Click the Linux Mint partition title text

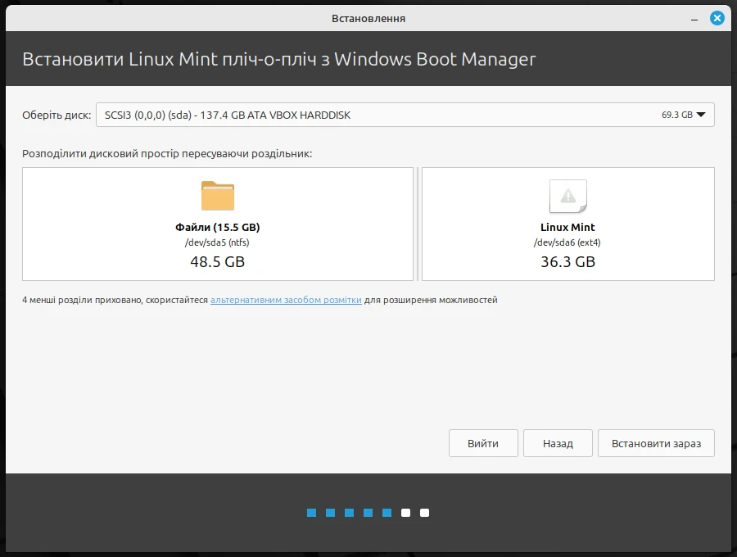[x=567, y=228]
